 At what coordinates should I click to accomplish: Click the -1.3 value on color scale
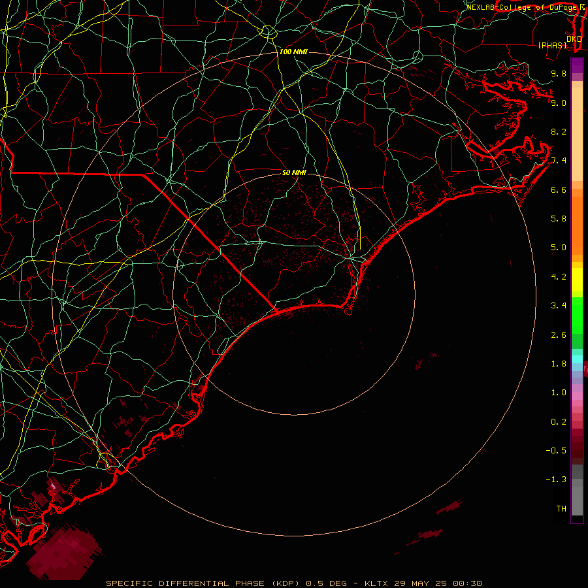click(x=556, y=480)
